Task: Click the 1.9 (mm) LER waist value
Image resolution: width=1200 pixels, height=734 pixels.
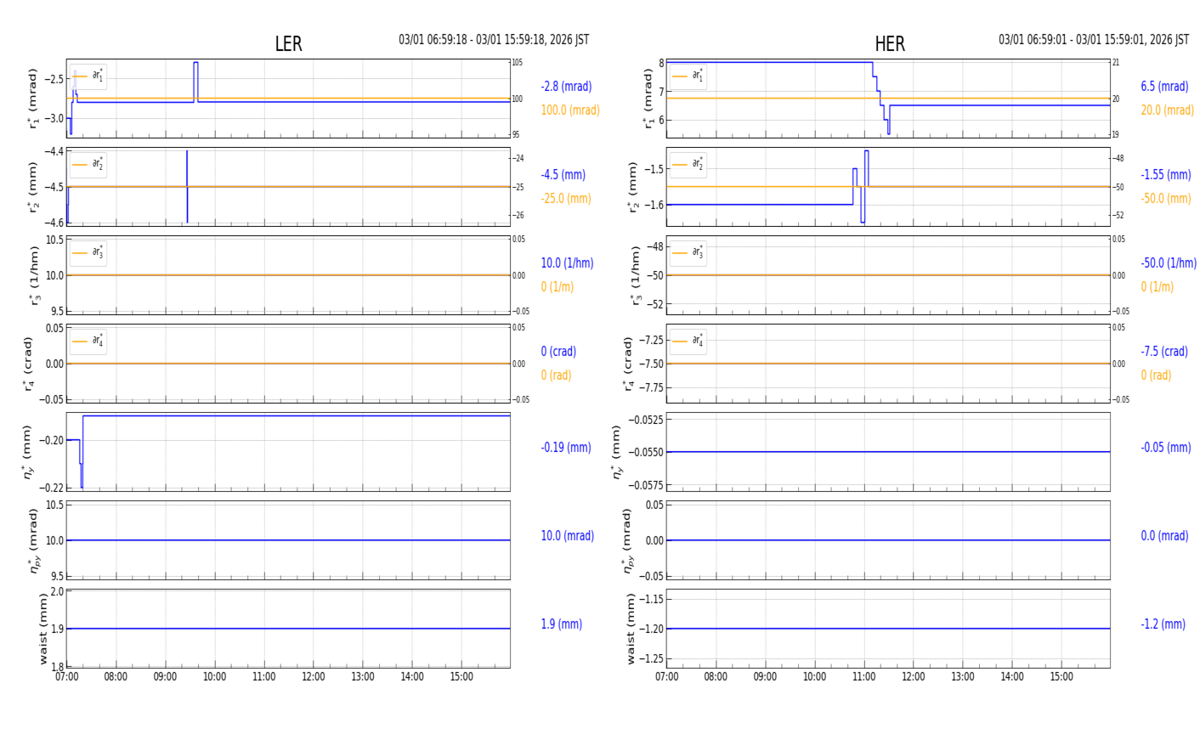Action: pos(561,624)
